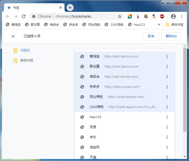Click the bookmark star in address bar
The height and width of the screenshot is (161, 189).
pos(119,16)
